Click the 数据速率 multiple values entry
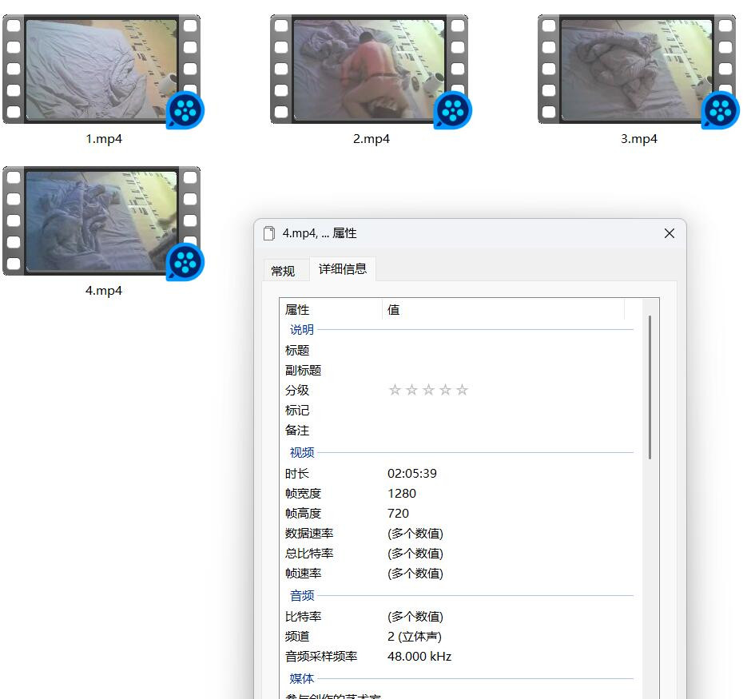Viewport: 751px width, 699px height. pyautogui.click(x=415, y=534)
